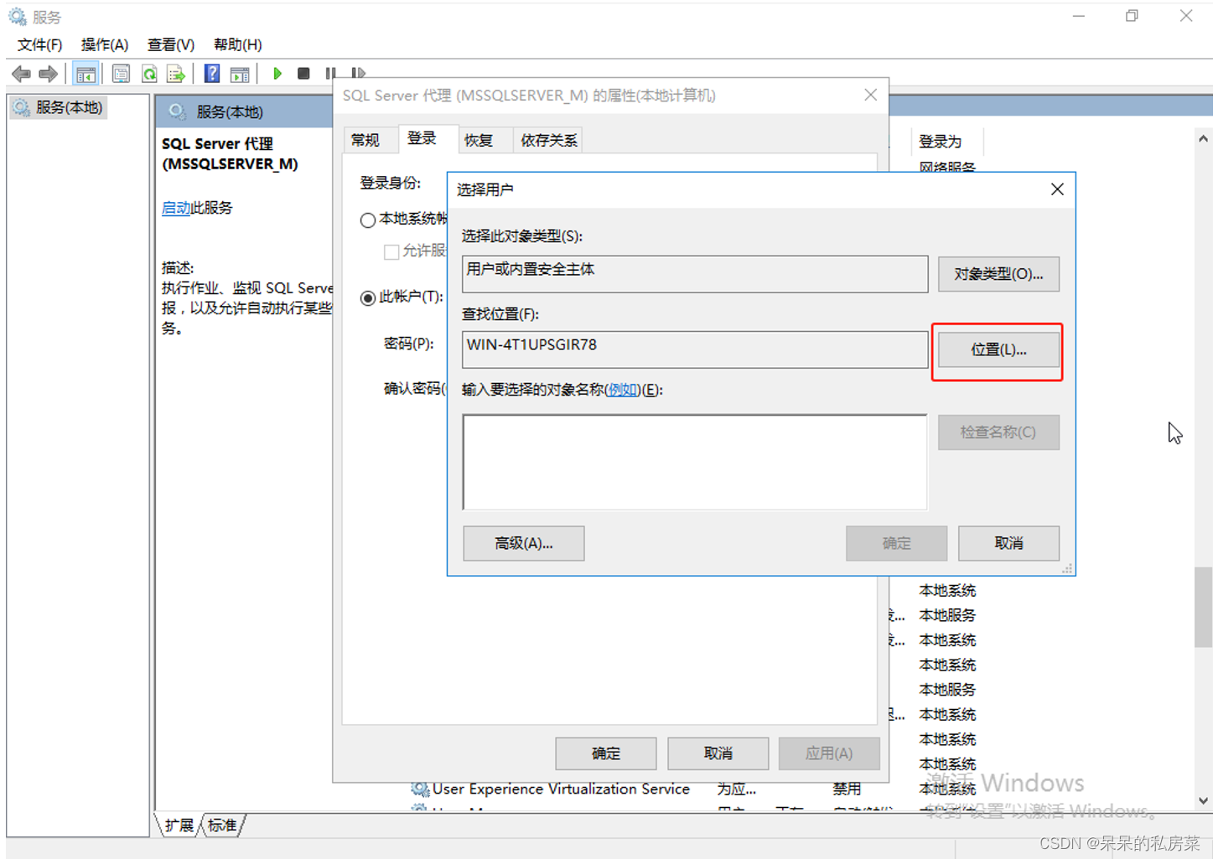Image resolution: width=1213 pixels, height=859 pixels.
Task: Click the services list scrollbar thumb
Action: tap(1204, 607)
